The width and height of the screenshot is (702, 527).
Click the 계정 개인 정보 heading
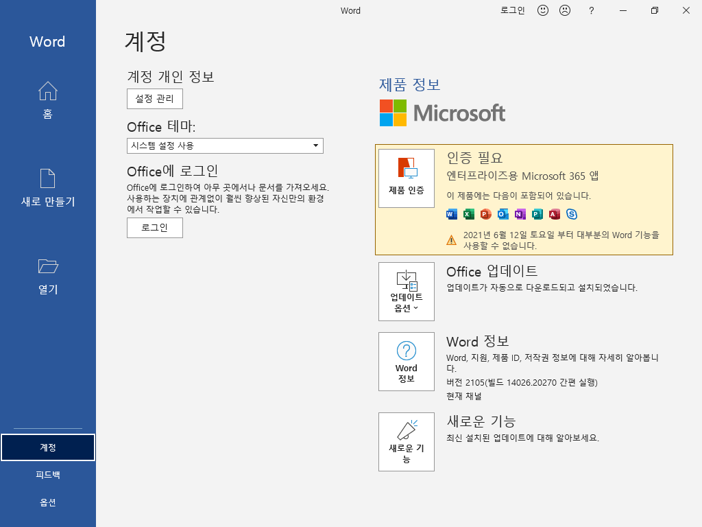tap(171, 77)
